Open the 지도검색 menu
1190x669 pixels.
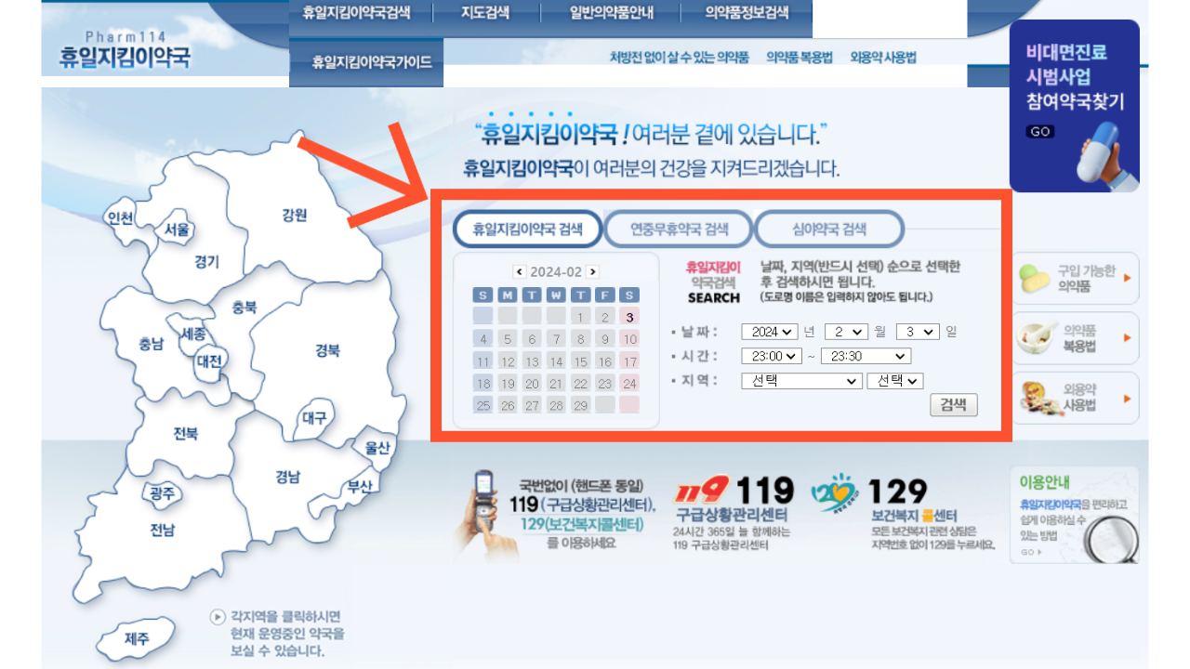point(486,12)
